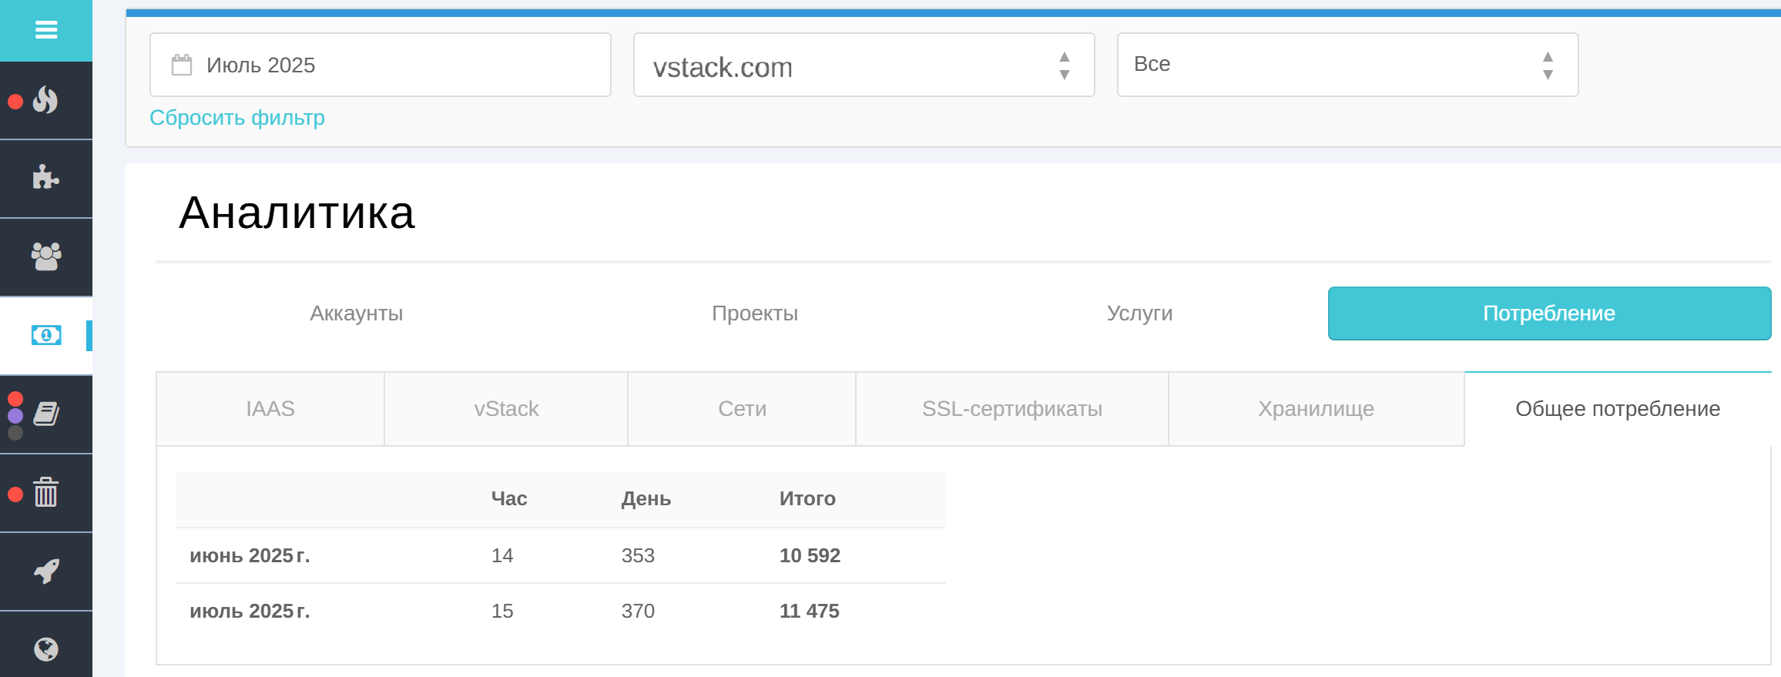
Task: Click calendar icon in date field
Action: point(182,65)
